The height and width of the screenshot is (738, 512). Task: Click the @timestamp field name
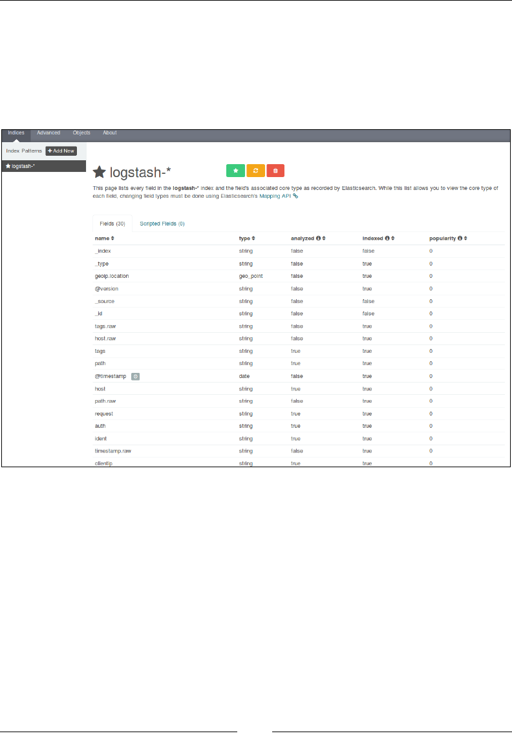[x=110, y=377]
